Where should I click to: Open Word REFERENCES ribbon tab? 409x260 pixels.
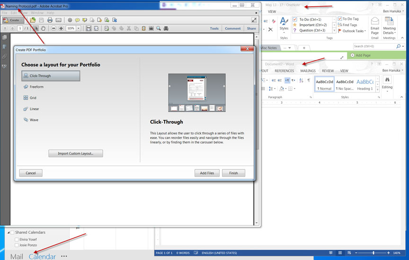(x=284, y=71)
